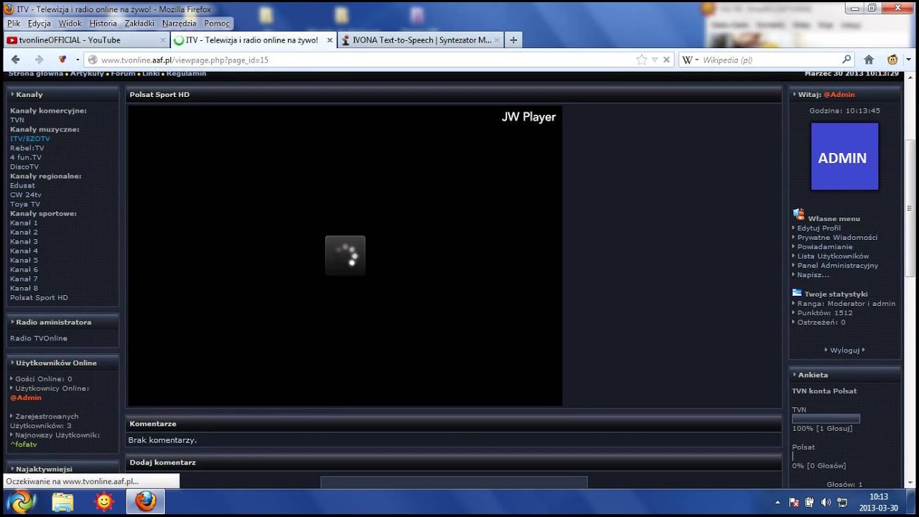Show hidden tray icons arrow
Screen dimensions: 919x517
click(x=778, y=502)
